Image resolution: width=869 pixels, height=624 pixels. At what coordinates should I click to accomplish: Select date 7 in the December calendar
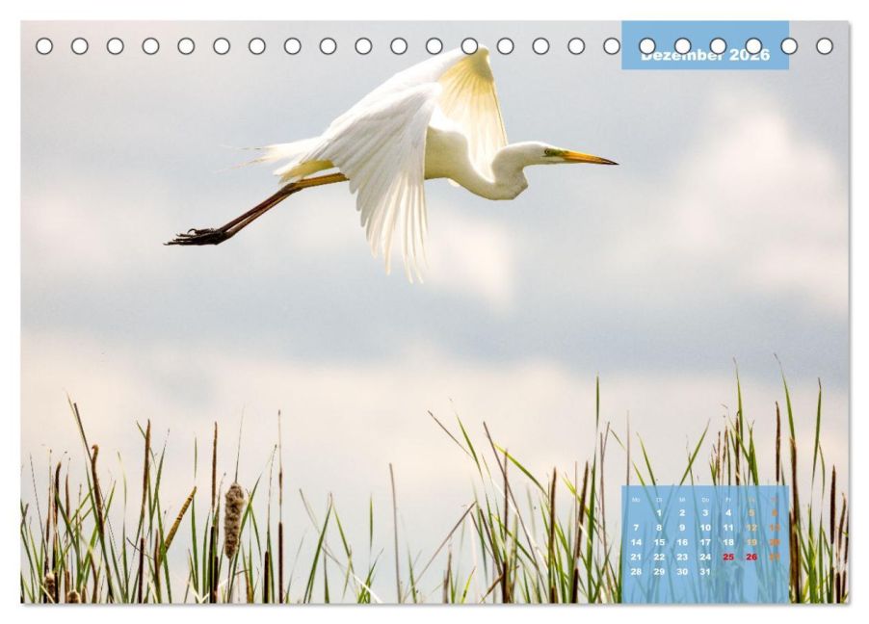[636, 528]
